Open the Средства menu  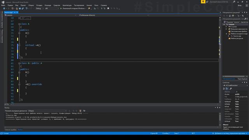[x=57, y=5]
